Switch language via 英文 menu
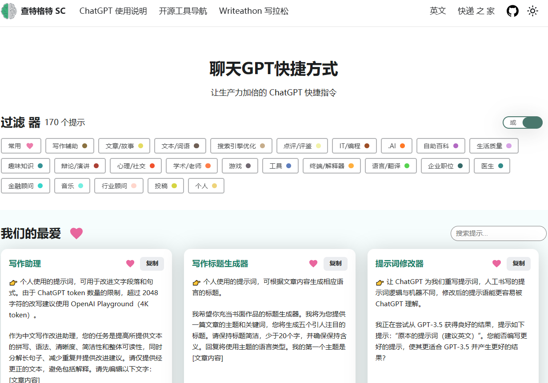 tap(438, 11)
